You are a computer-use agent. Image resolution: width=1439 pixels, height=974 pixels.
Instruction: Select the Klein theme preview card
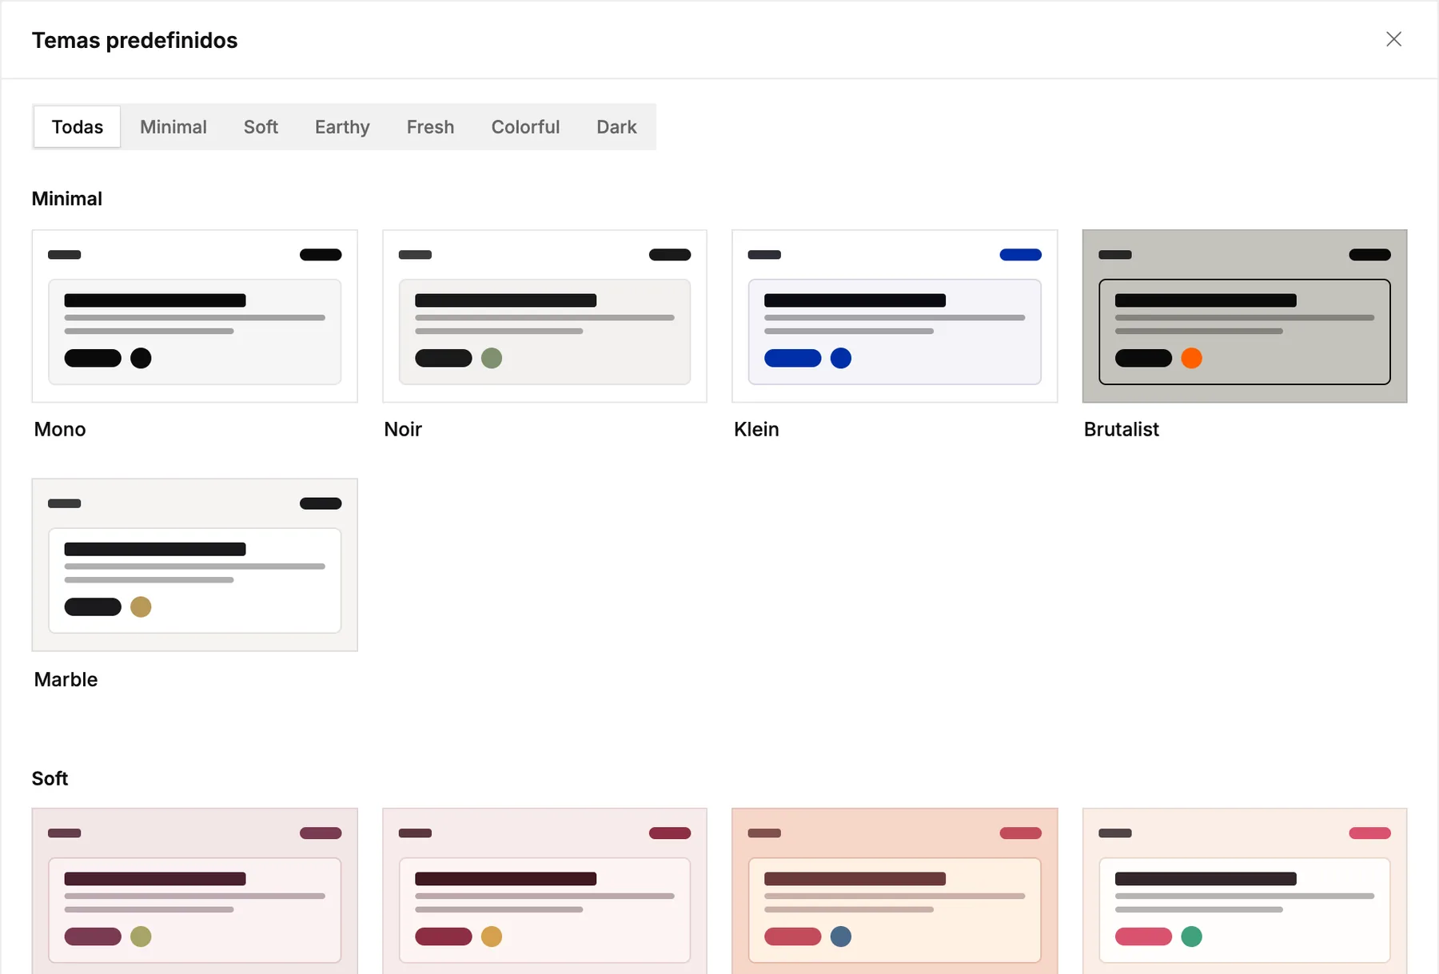(x=895, y=316)
